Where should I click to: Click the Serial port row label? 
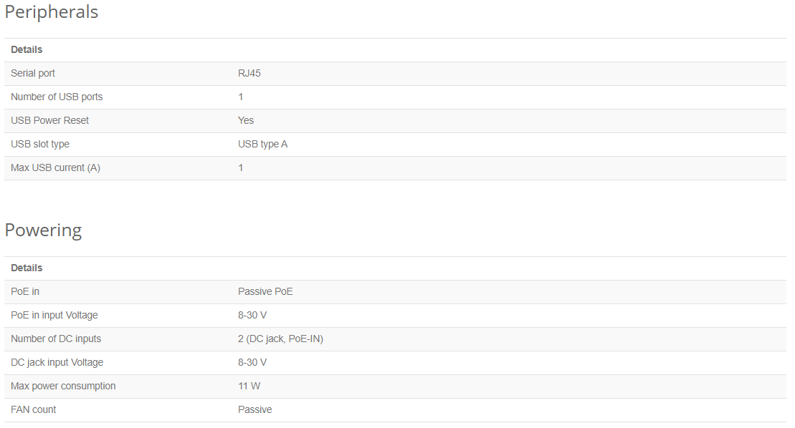pos(32,73)
